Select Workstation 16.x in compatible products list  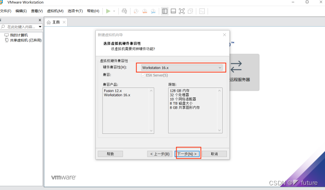click(x=117, y=95)
